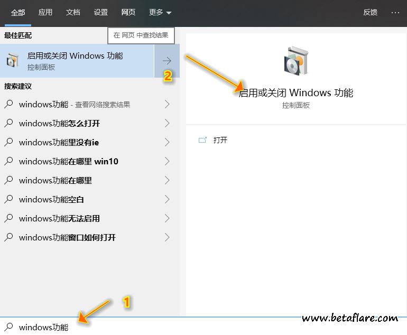The image size is (407, 335).
Task: Open the three-dot options menu
Action: pyautogui.click(x=395, y=13)
